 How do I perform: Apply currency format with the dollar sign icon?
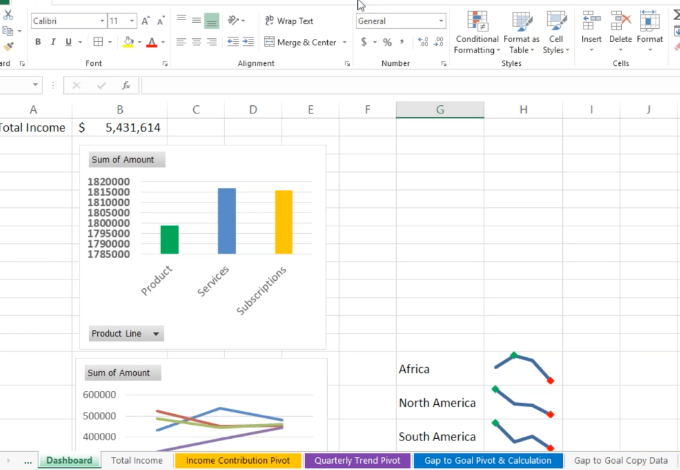pos(364,42)
